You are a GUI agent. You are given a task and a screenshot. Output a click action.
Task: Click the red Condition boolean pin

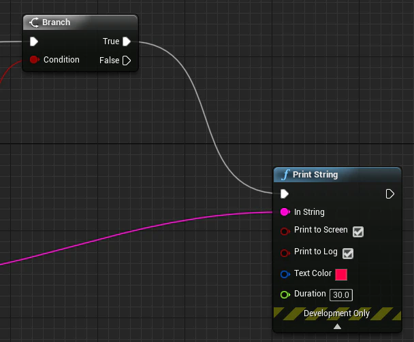coord(34,60)
